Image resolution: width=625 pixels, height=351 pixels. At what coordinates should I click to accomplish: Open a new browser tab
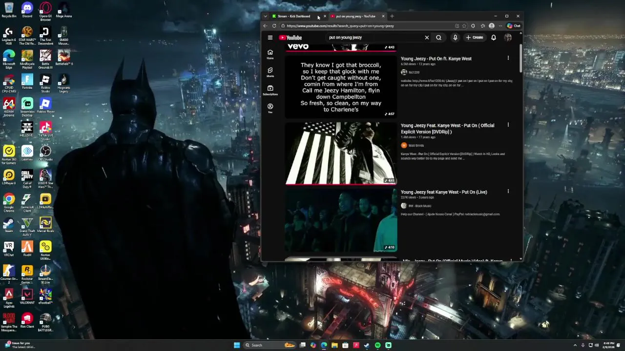pos(392,16)
